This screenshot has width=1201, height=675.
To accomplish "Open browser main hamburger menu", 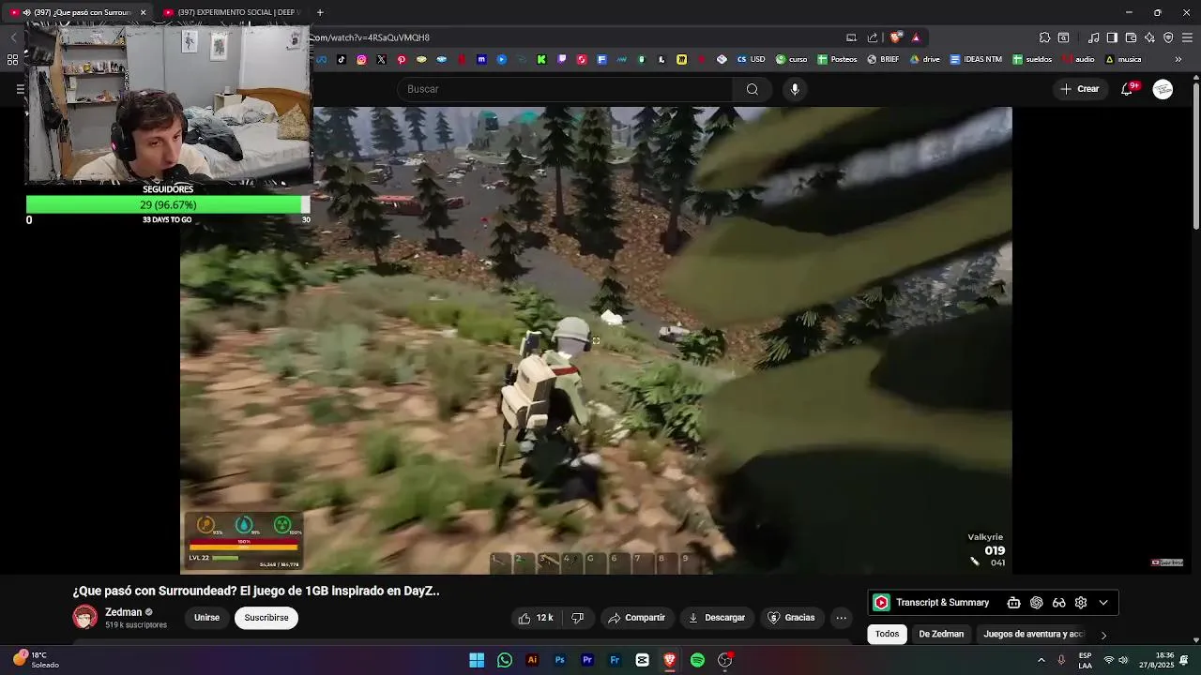I will 1188,37.
